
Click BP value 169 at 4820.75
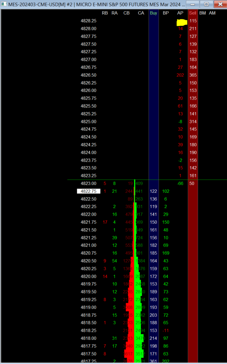tap(166, 253)
